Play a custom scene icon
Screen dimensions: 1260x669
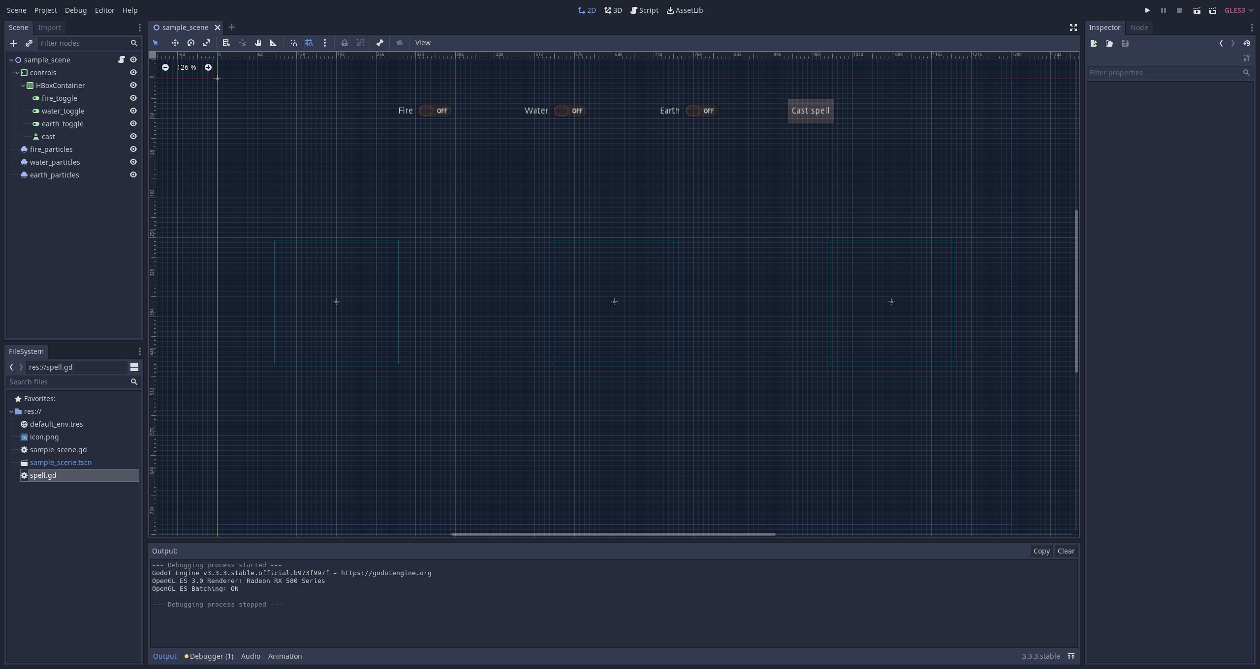[1213, 10]
